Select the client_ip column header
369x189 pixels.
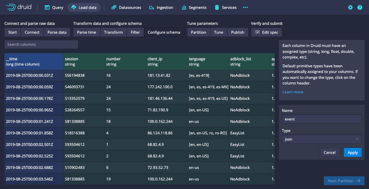tap(166, 61)
